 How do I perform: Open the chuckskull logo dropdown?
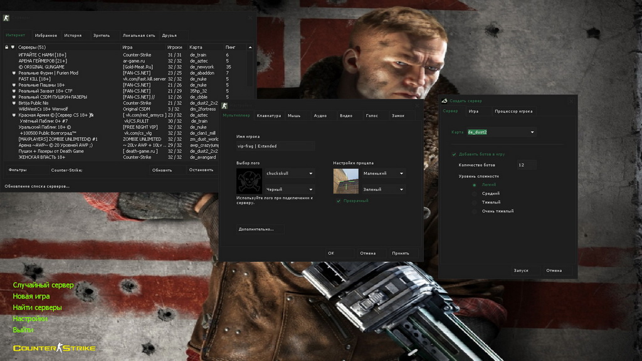[290, 174]
